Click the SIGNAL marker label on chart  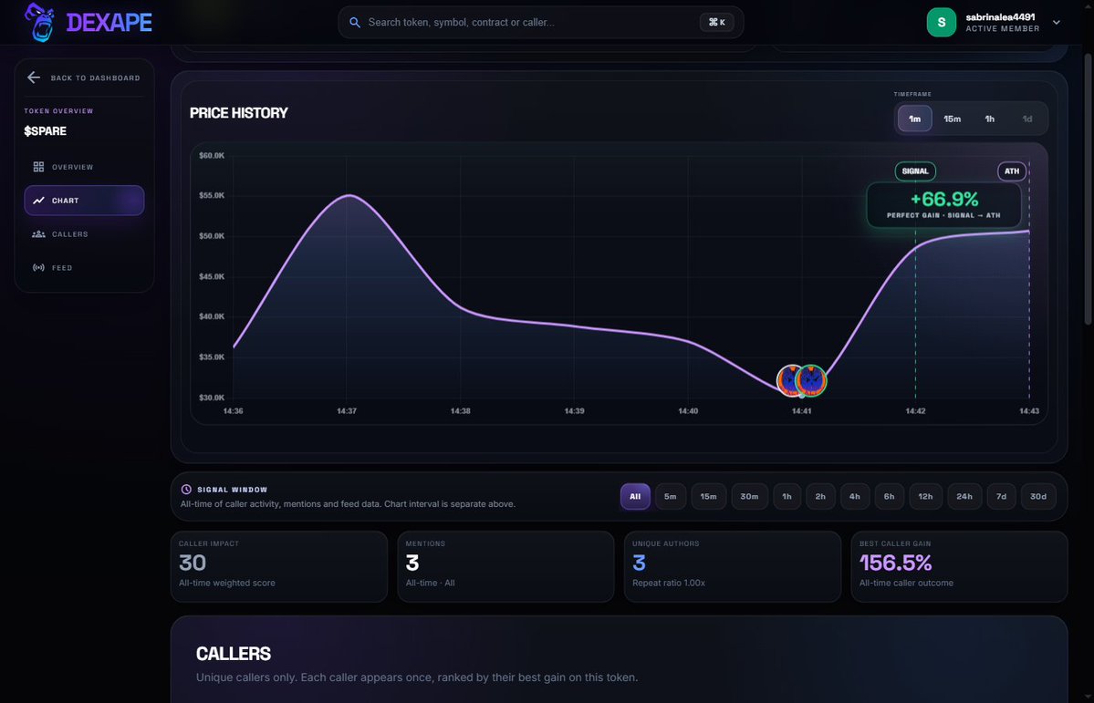tap(915, 171)
